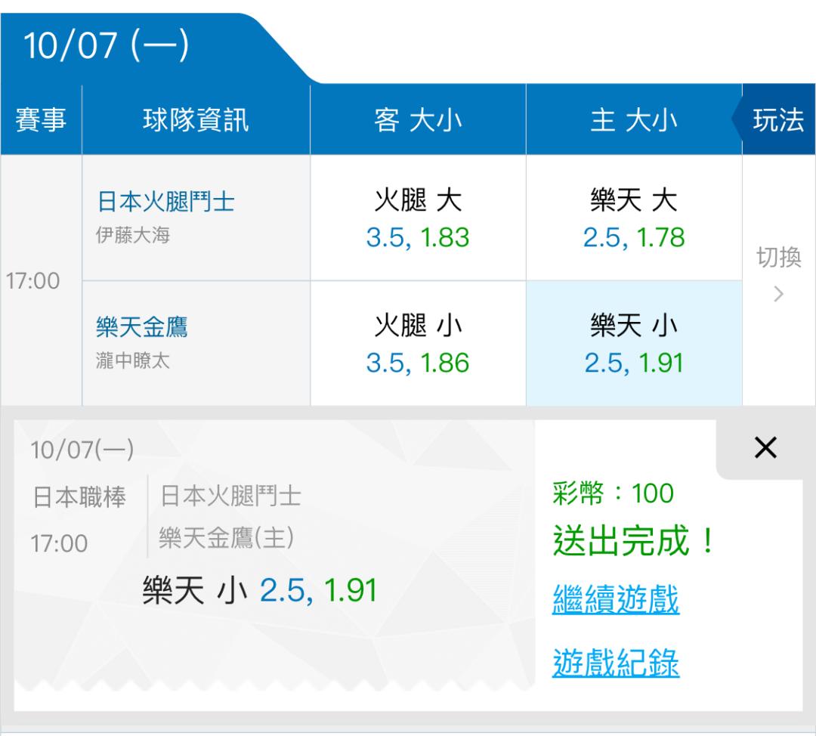
Task: Click the 賽事 column header
Action: [41, 119]
